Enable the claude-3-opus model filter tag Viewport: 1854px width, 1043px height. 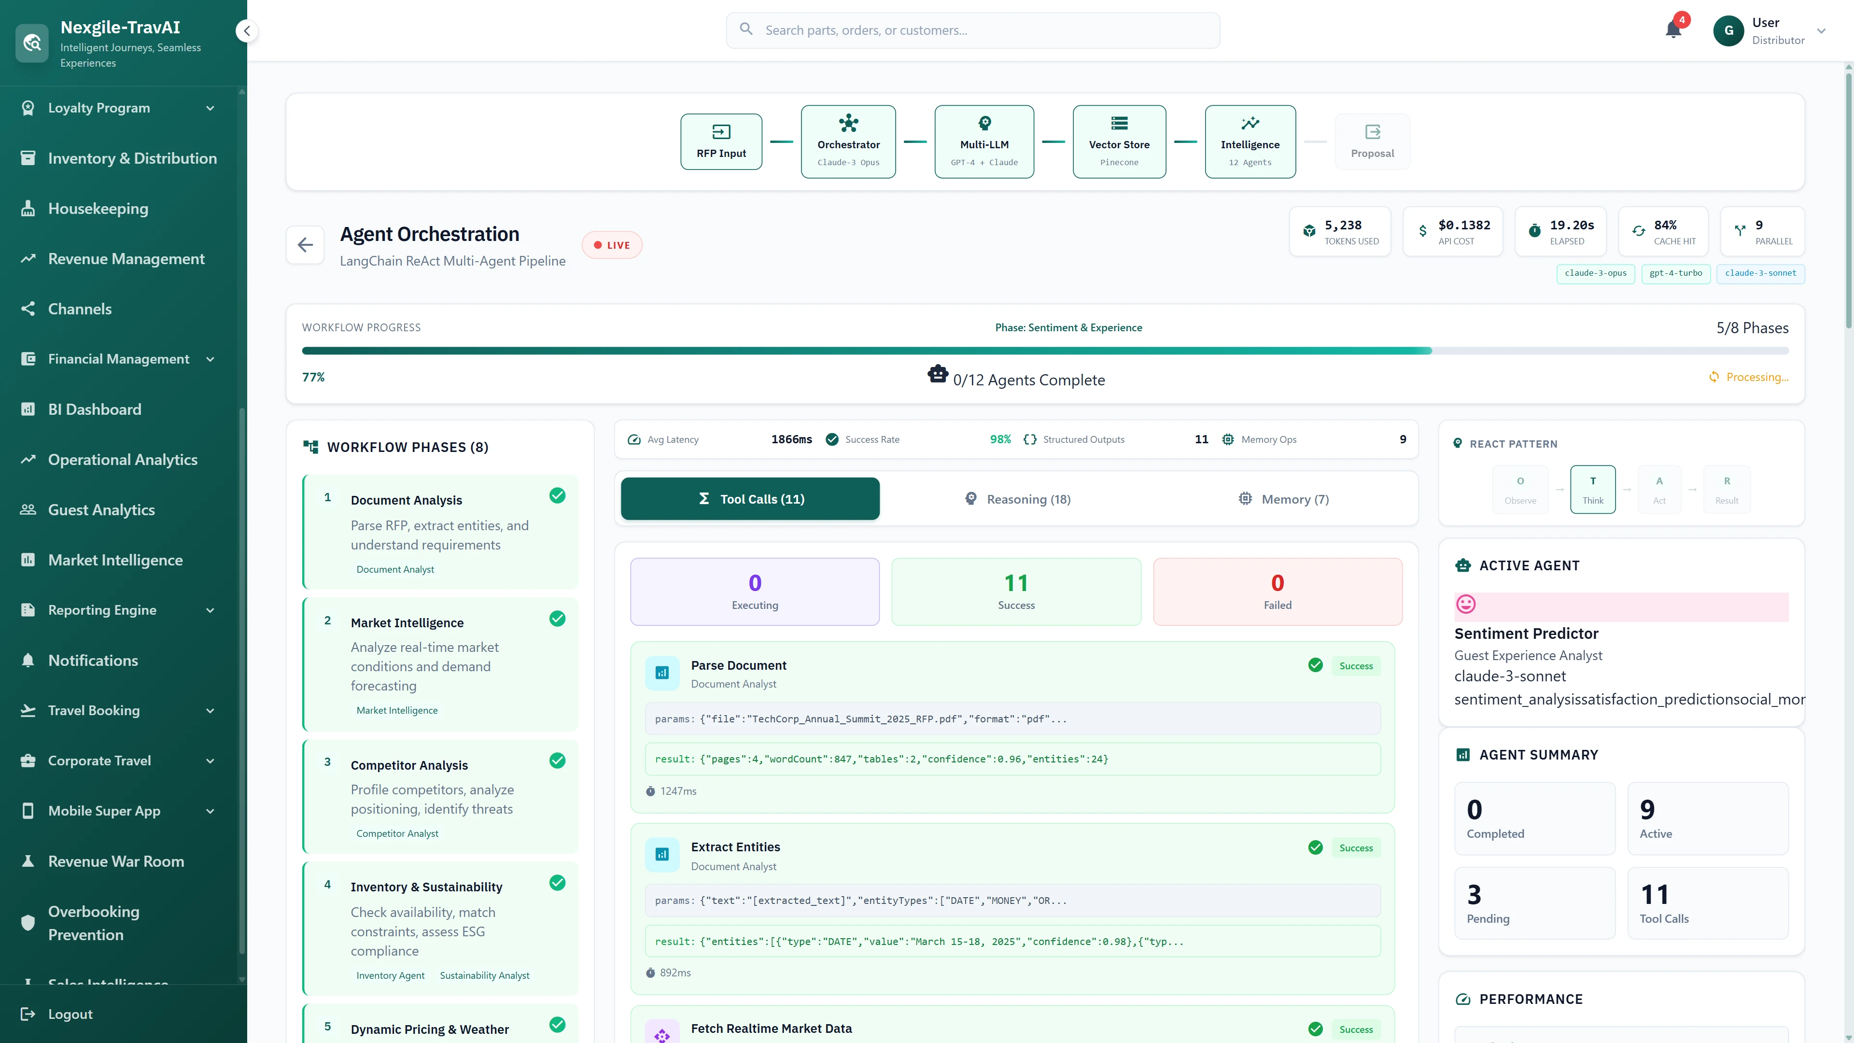tap(1596, 273)
